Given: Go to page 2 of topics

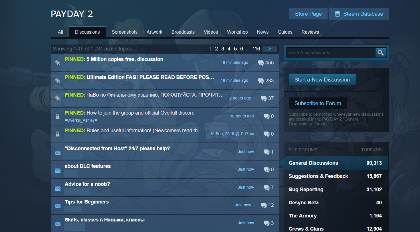Looking at the screenshot, I should point(217,49).
